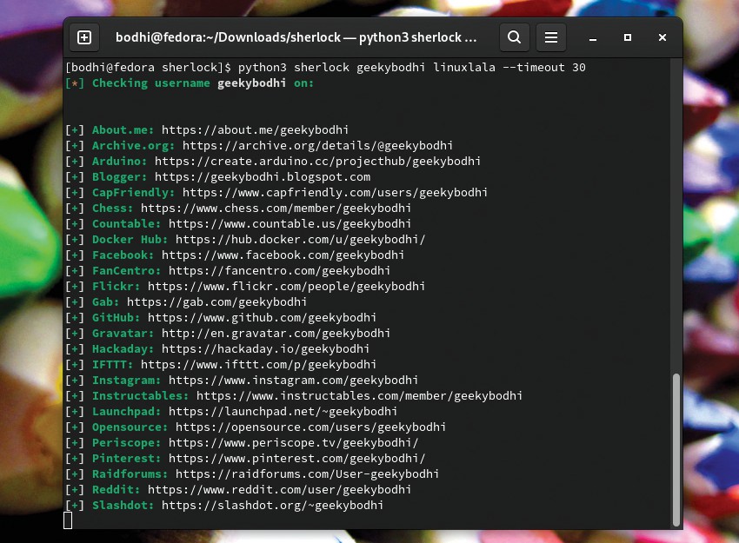Click the 'Instructables:' site label
Screen dimensions: 739x543
point(141,395)
